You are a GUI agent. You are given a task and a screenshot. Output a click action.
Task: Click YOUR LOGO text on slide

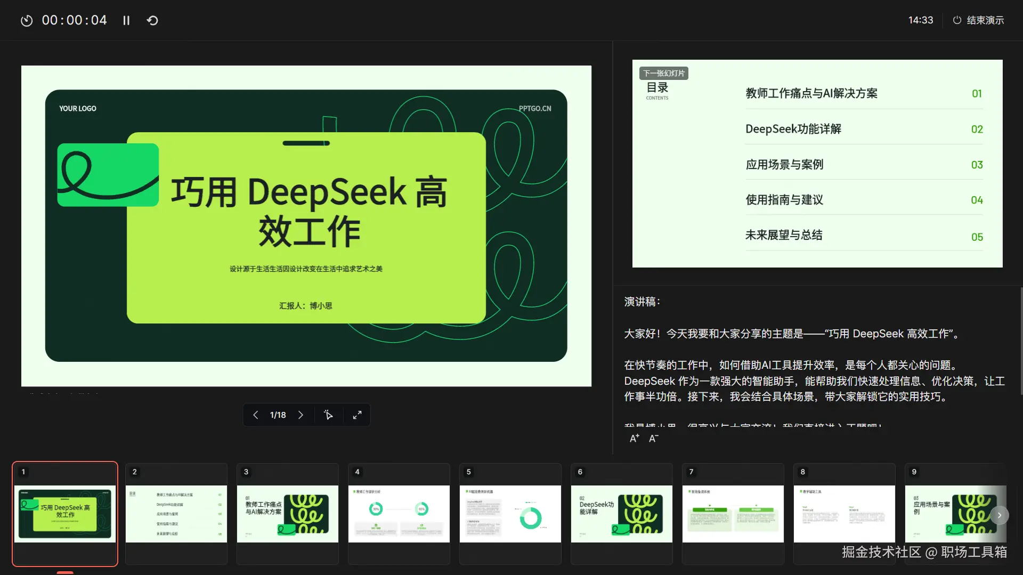(x=78, y=109)
